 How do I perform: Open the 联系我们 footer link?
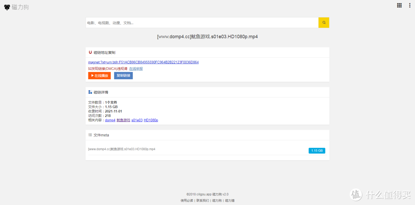203,200
